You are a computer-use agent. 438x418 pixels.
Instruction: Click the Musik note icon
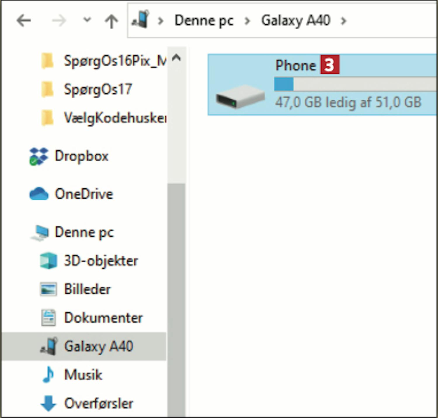pos(48,375)
